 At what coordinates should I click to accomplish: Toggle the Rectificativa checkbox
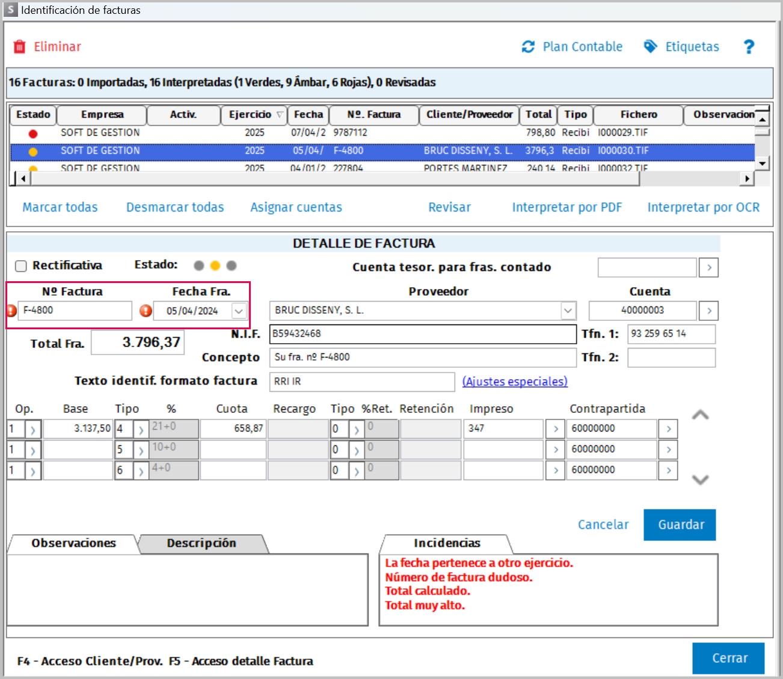(21, 266)
